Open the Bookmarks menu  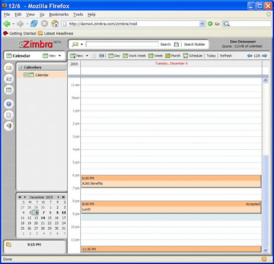tap(59, 14)
